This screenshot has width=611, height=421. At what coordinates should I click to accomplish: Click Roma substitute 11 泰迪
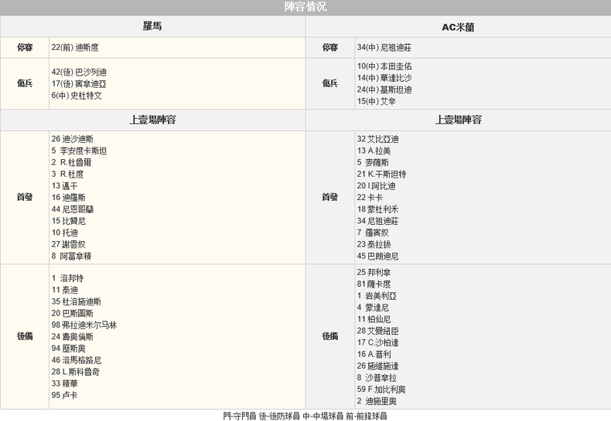(x=64, y=290)
